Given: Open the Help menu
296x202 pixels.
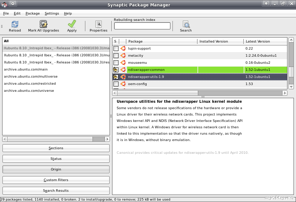Looking at the screenshot, I should (x=68, y=13).
